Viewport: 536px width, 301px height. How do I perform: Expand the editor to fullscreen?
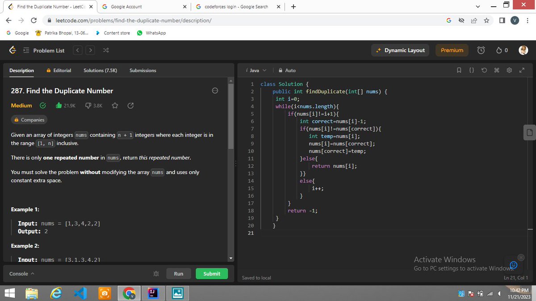(x=521, y=70)
